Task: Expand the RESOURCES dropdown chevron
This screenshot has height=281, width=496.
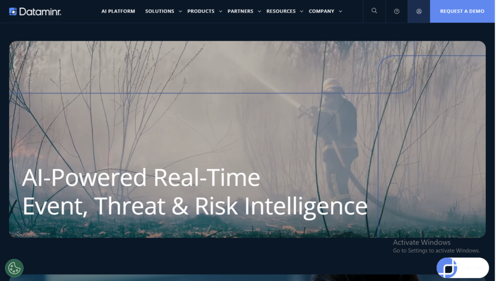Action: pyautogui.click(x=301, y=11)
